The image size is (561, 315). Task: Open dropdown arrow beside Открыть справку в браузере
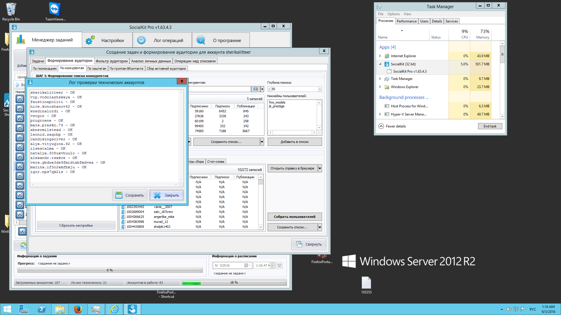coord(320,168)
